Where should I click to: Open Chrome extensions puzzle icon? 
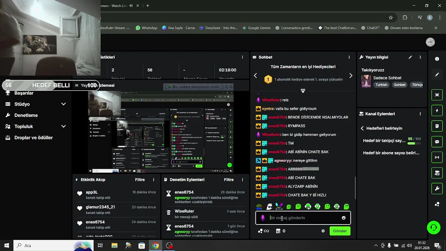(x=405, y=17)
